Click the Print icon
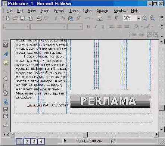Screen dimensions: 165x146 (x=39, y=18)
